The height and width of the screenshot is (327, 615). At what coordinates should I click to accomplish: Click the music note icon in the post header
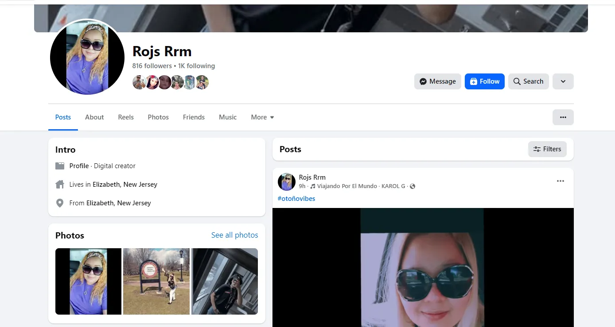pos(313,186)
